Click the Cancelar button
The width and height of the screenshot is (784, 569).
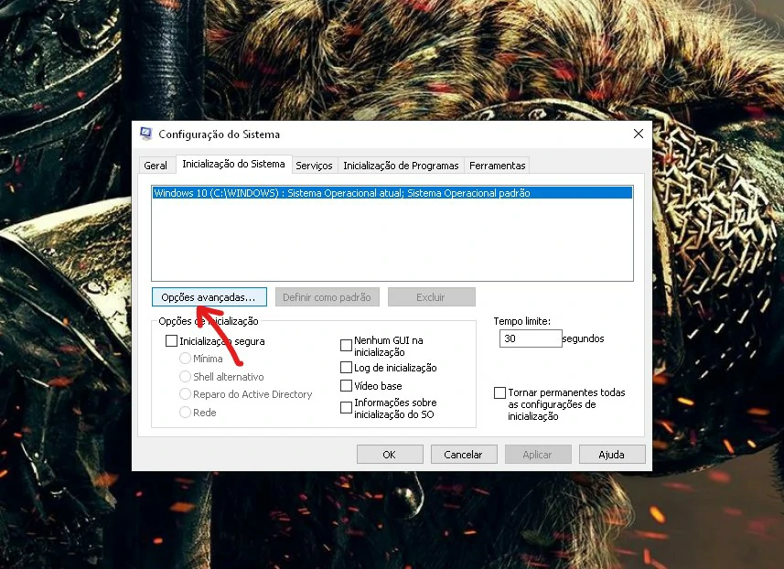464,455
